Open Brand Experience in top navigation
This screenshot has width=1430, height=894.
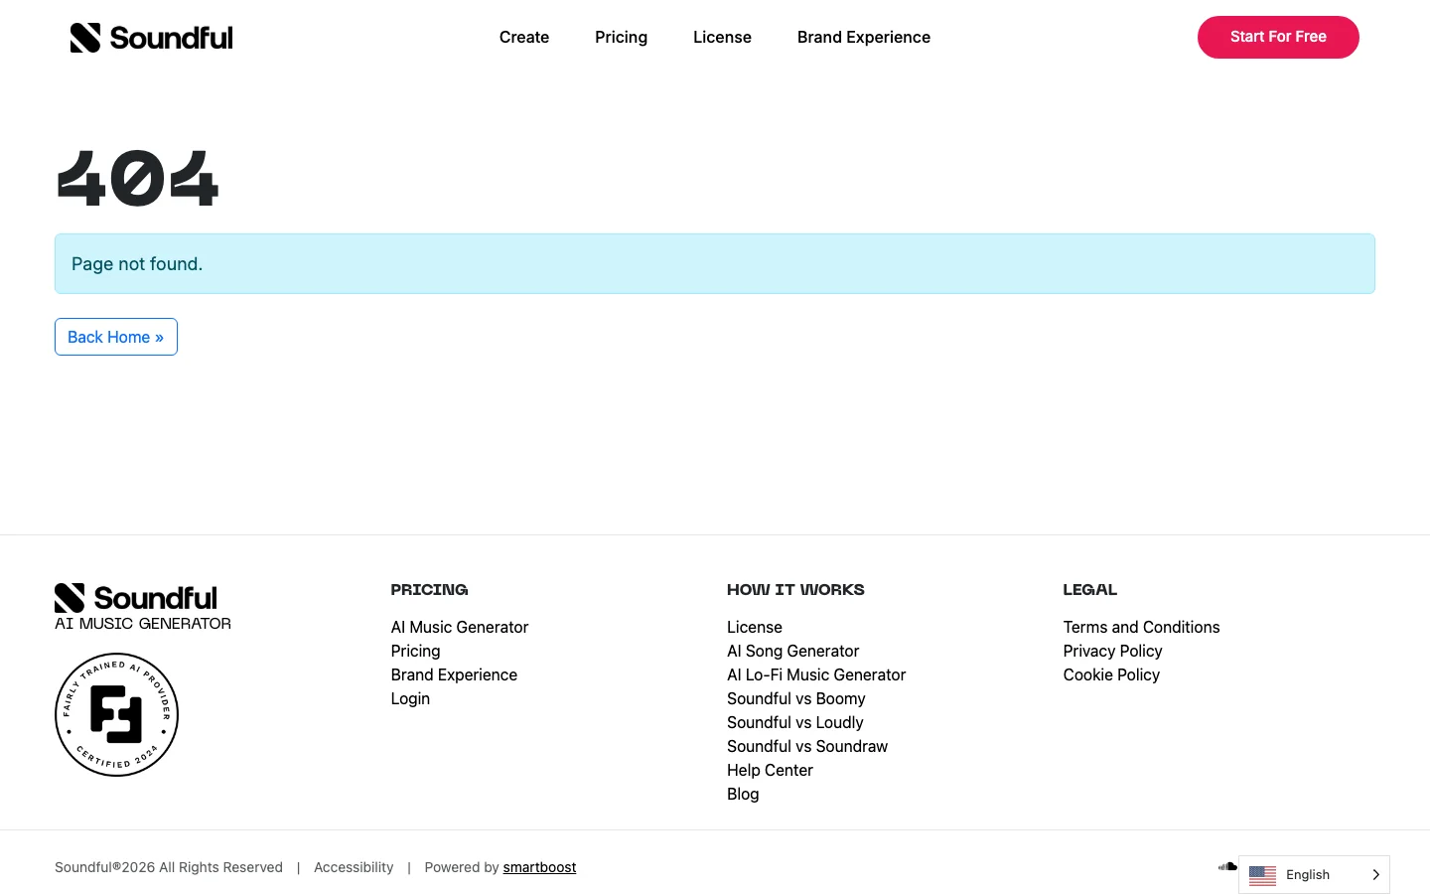[x=864, y=37]
